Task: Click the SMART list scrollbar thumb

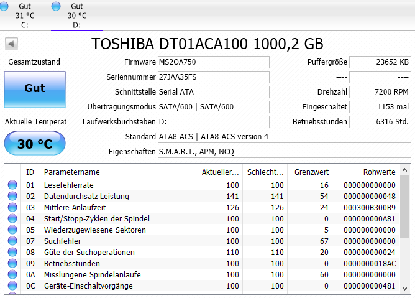Action: (x=404, y=207)
